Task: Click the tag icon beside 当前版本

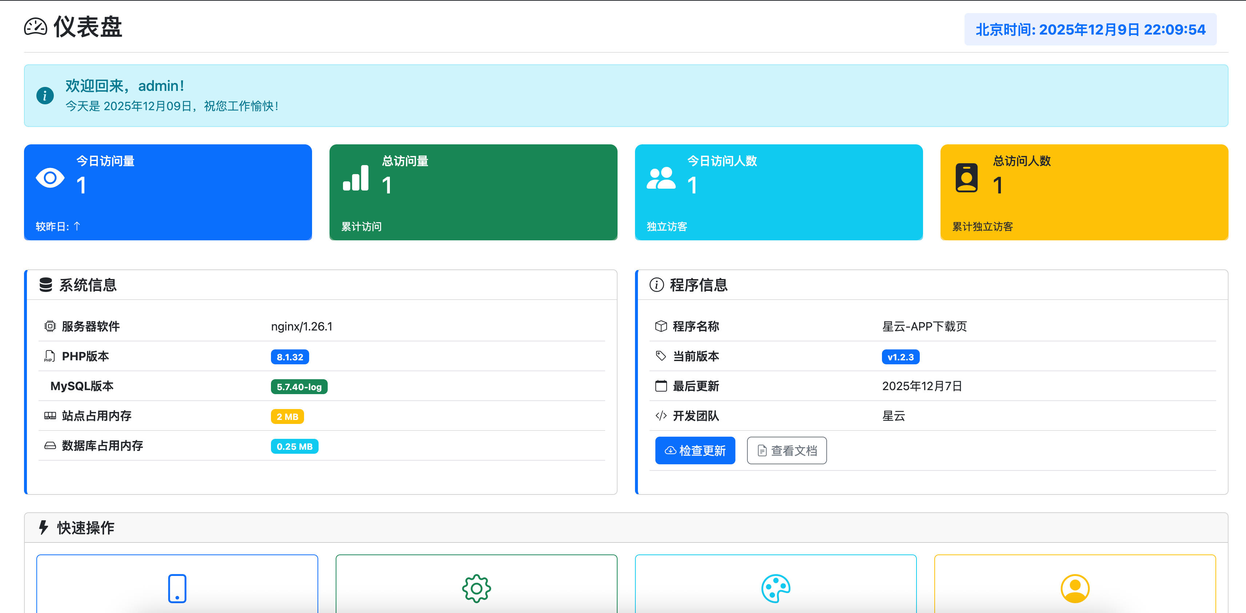Action: (x=661, y=356)
